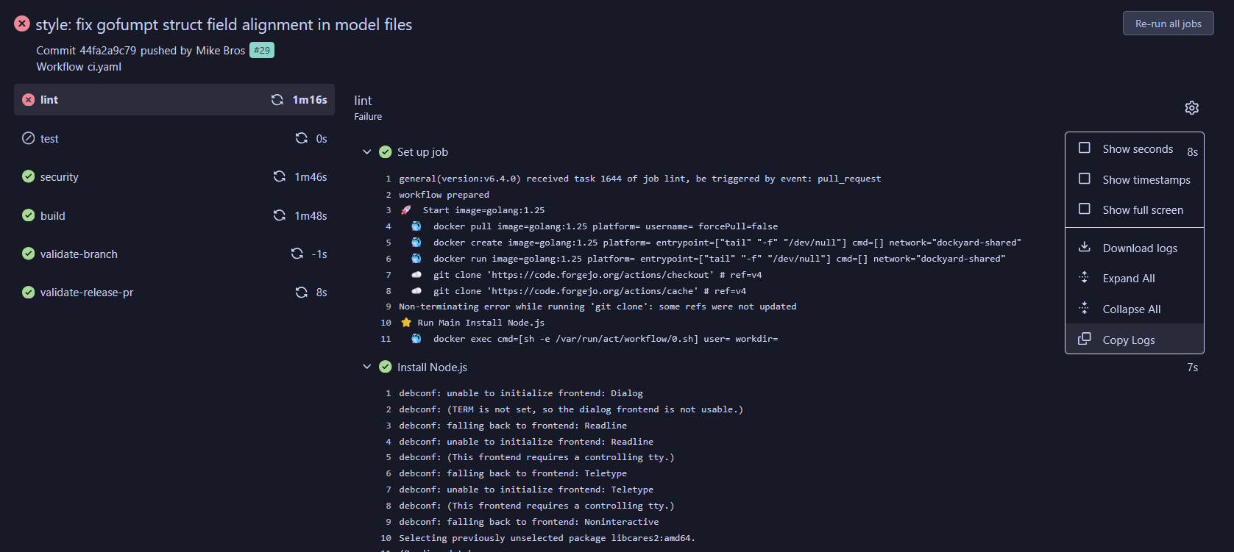The height and width of the screenshot is (552, 1234).
Task: Select Expand All from the log menu
Action: [1128, 279]
